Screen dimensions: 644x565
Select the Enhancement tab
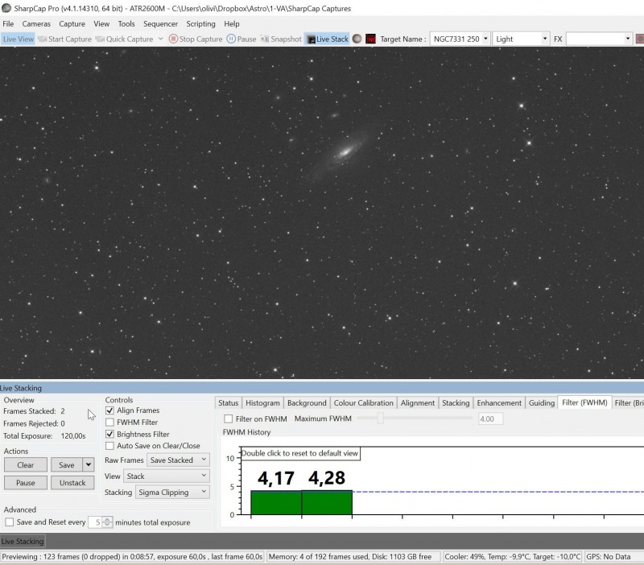coord(499,402)
